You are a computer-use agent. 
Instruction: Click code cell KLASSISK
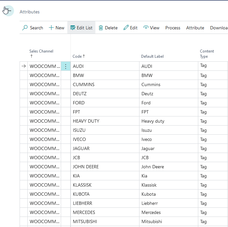(105, 185)
